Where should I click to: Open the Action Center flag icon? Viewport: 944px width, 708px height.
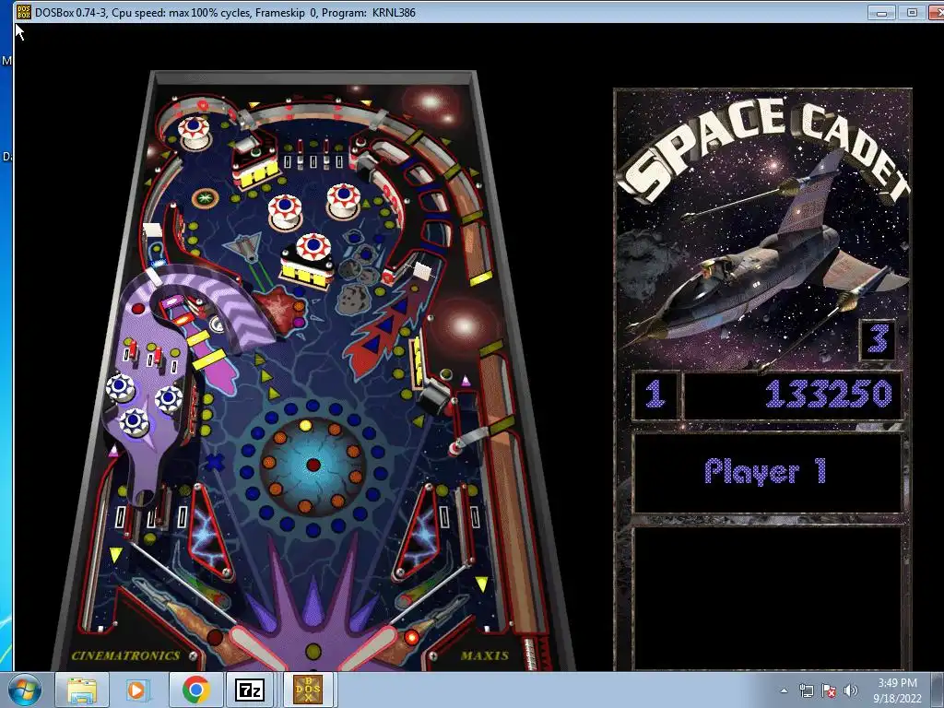coord(829,691)
